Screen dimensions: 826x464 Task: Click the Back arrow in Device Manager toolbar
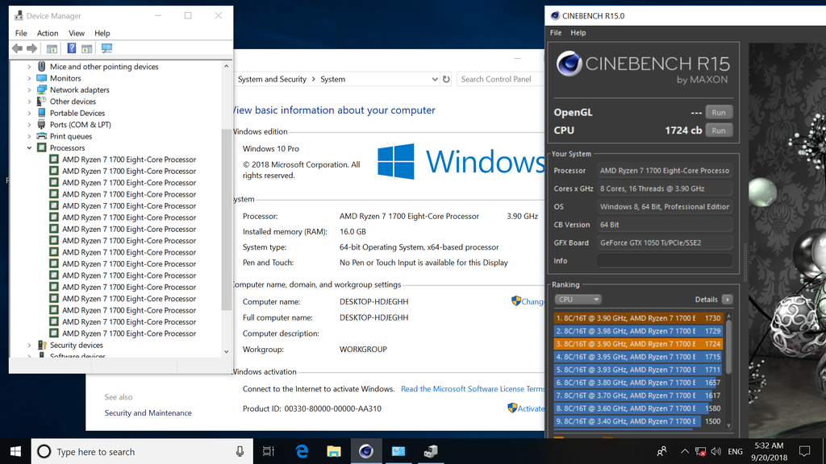click(x=17, y=49)
